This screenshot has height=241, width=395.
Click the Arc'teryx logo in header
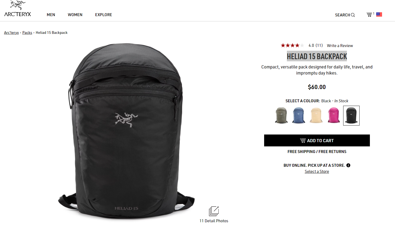pos(18,9)
